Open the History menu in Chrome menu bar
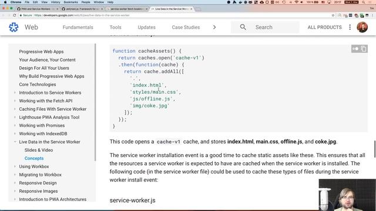376x211 pixels. [x=55, y=2]
